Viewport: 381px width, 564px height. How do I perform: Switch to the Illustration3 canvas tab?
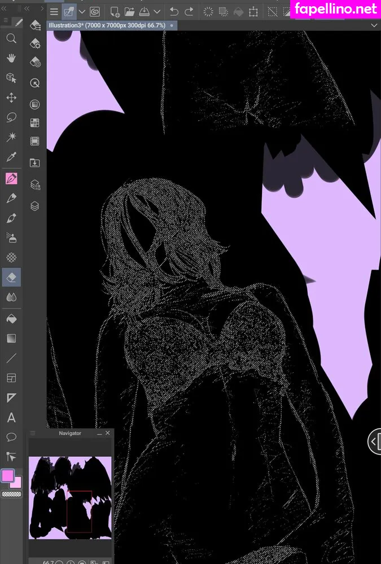coord(107,25)
